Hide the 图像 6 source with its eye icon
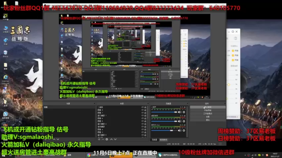 [142, 118]
